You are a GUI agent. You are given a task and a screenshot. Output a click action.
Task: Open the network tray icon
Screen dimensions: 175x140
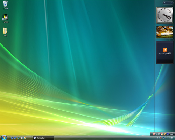click(164, 138)
